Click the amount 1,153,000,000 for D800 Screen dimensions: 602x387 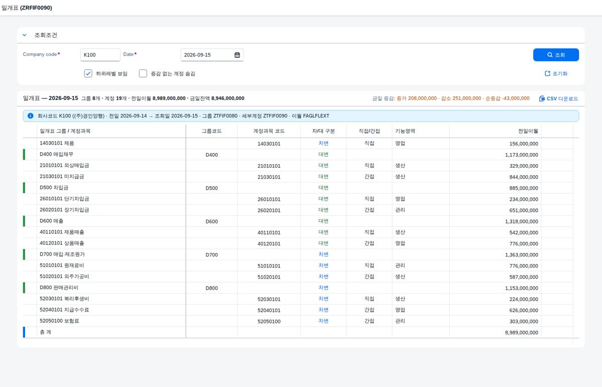[x=521, y=288]
